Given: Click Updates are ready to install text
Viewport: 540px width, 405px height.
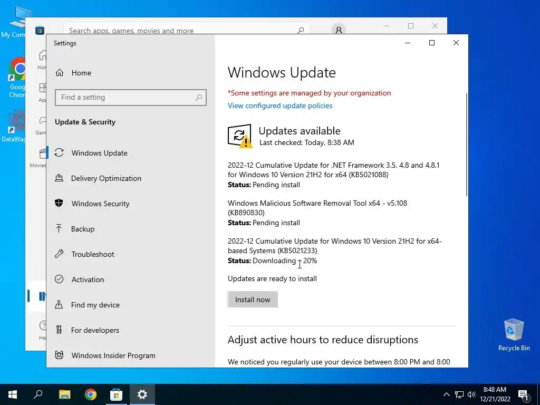Looking at the screenshot, I should point(272,278).
